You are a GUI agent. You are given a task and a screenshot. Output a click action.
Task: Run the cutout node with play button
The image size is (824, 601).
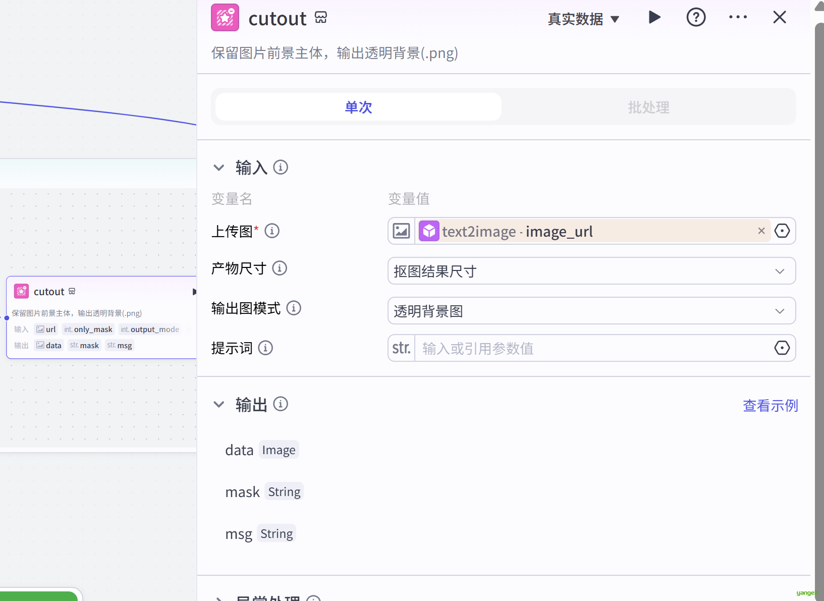(x=654, y=17)
